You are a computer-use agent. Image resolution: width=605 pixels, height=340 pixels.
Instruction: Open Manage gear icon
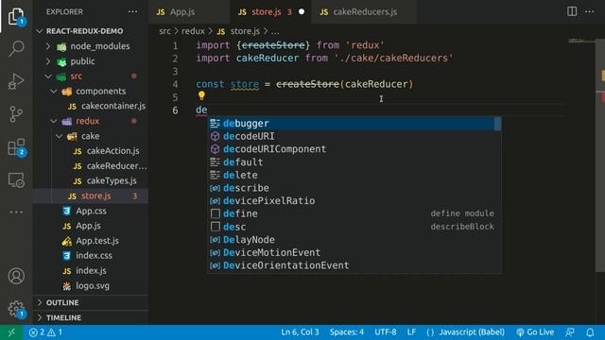point(16,309)
